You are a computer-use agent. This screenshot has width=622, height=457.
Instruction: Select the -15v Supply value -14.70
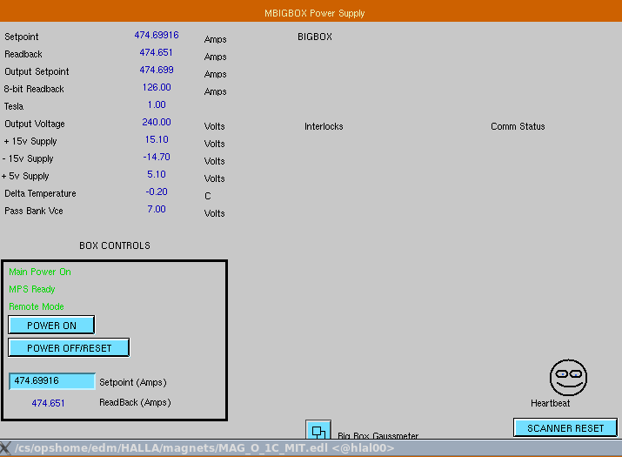point(157,158)
